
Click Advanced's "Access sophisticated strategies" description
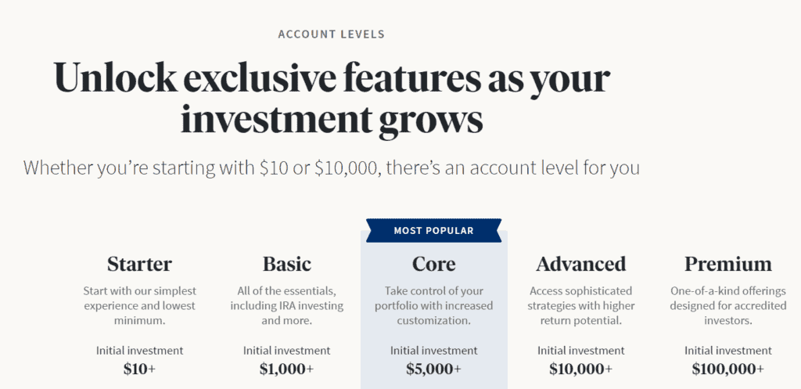[580, 305]
